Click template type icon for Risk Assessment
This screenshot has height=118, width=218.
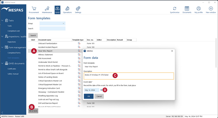pyautogui.click(x=79, y=58)
